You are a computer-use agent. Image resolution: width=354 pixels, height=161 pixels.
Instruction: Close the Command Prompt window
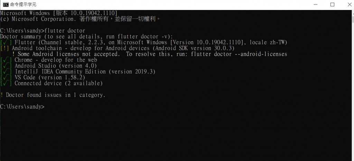click(350, 4)
